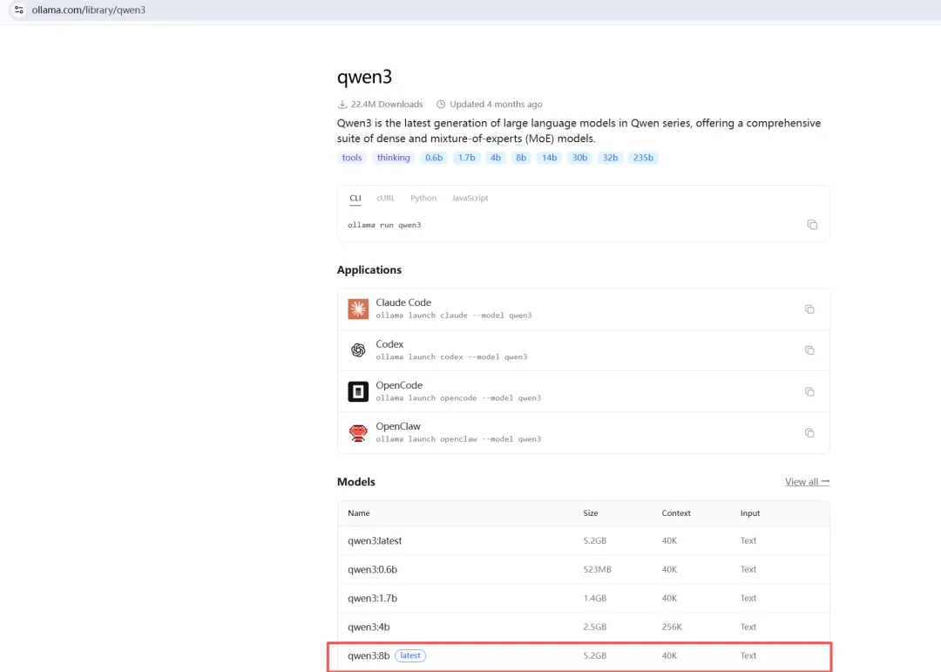Select the 235b size tag
Screen dimensions: 941x672
(643, 158)
